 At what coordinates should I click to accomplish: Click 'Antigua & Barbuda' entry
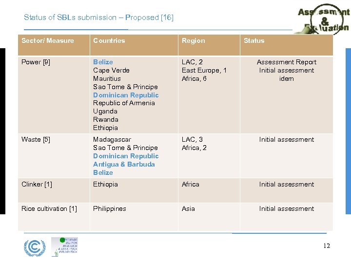click(124, 165)
